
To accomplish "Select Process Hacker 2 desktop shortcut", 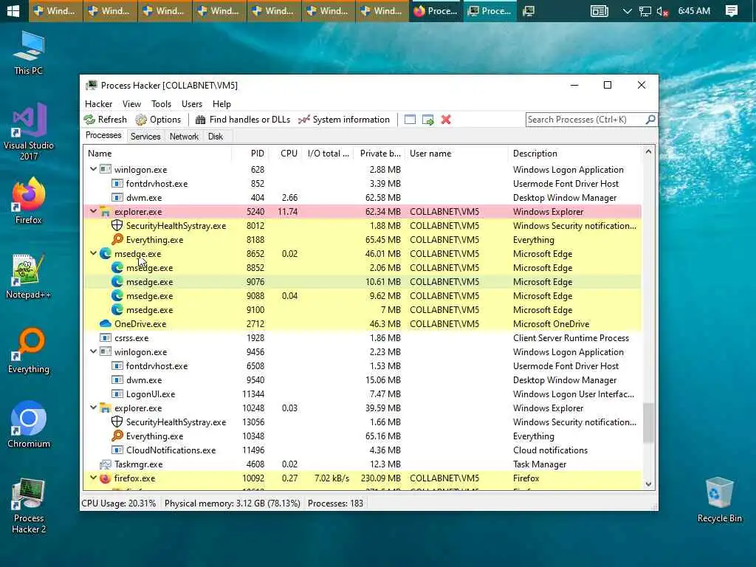I will coord(29,506).
